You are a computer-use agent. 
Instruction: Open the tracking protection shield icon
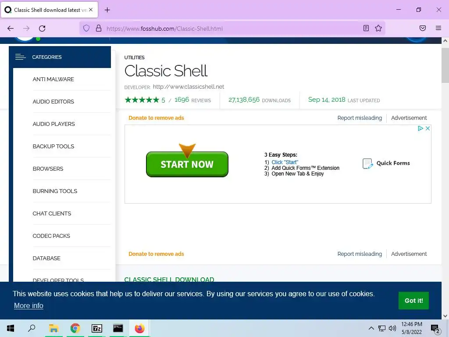pos(86,28)
